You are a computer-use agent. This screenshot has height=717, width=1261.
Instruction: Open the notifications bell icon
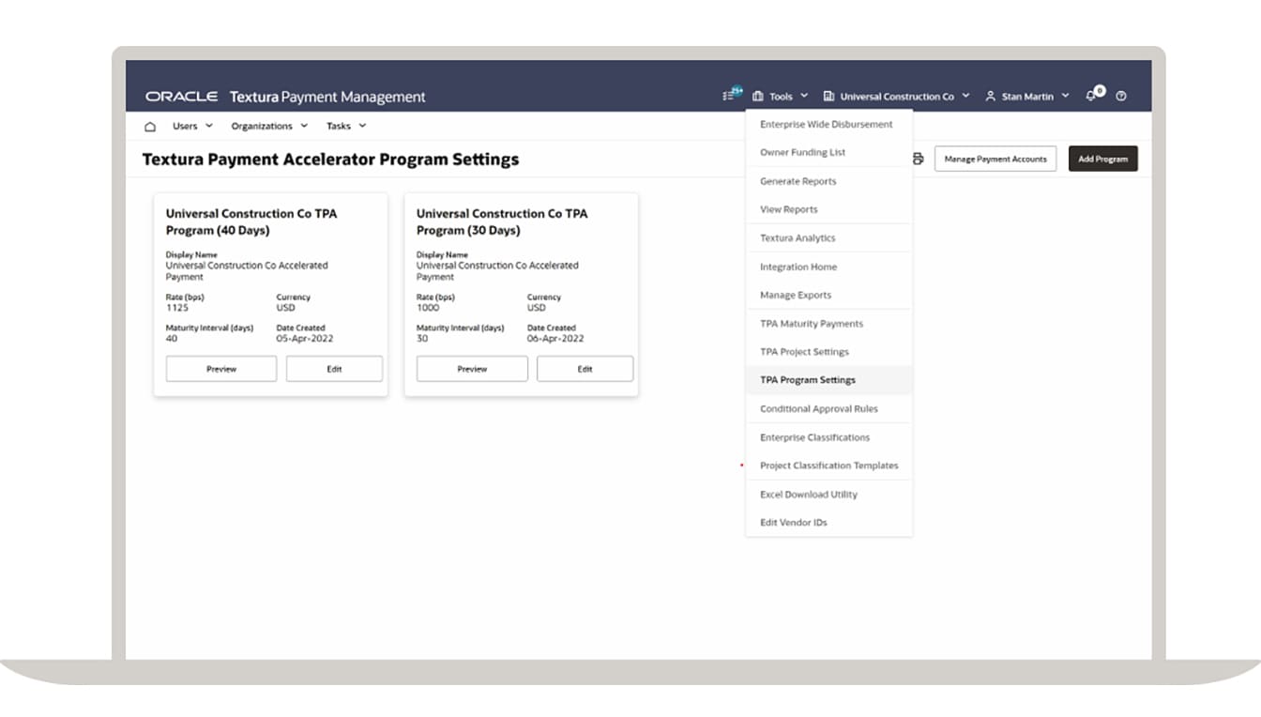1090,96
